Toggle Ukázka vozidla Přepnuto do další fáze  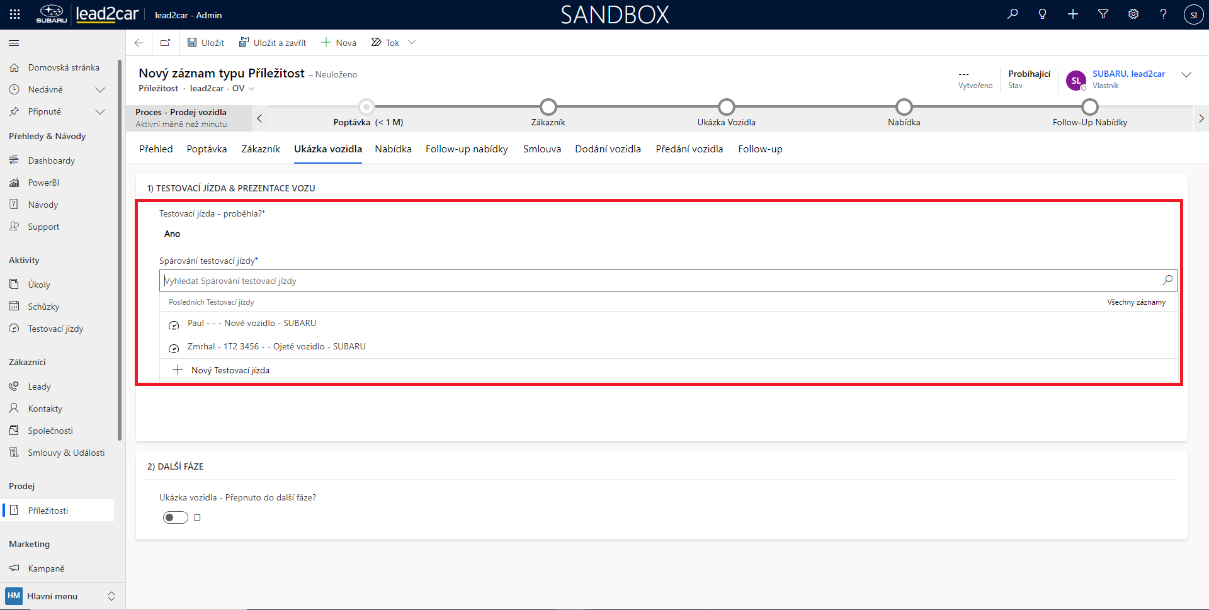coord(176,517)
